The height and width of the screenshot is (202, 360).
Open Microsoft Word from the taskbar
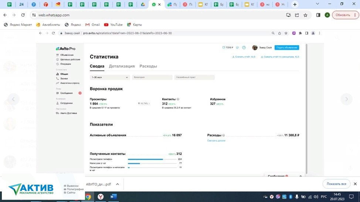tap(113, 197)
